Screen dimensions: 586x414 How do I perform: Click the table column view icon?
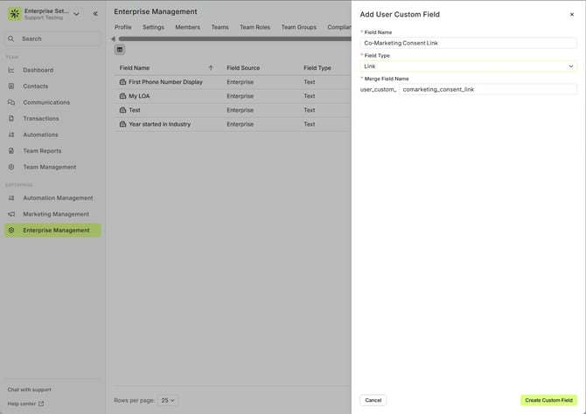pyautogui.click(x=120, y=50)
